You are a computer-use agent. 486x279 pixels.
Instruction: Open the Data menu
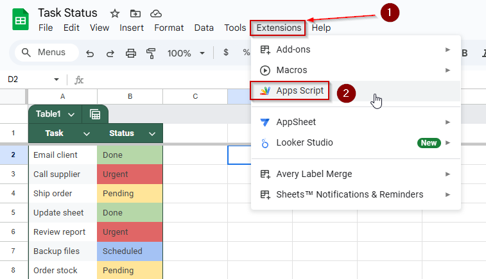pos(204,28)
